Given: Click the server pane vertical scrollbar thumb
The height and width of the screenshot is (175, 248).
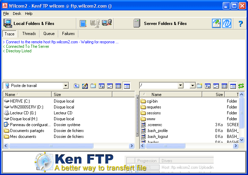Looking at the screenshot, I should (241, 113).
